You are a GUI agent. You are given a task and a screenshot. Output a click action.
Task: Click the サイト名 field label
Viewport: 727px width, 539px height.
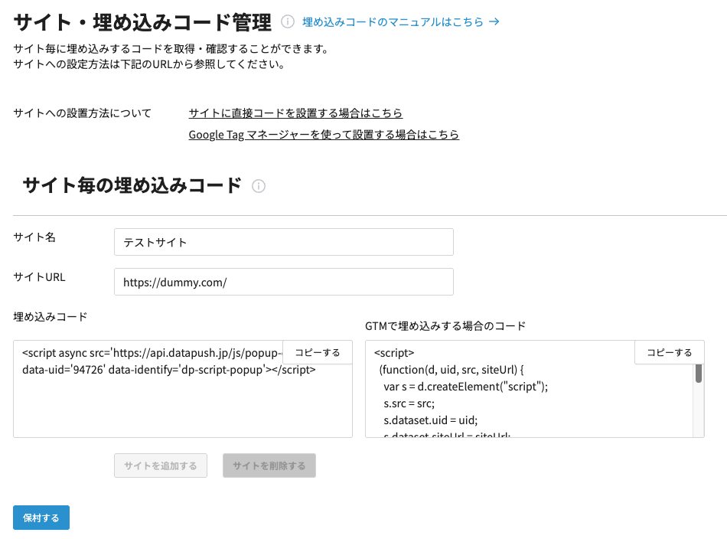(34, 237)
